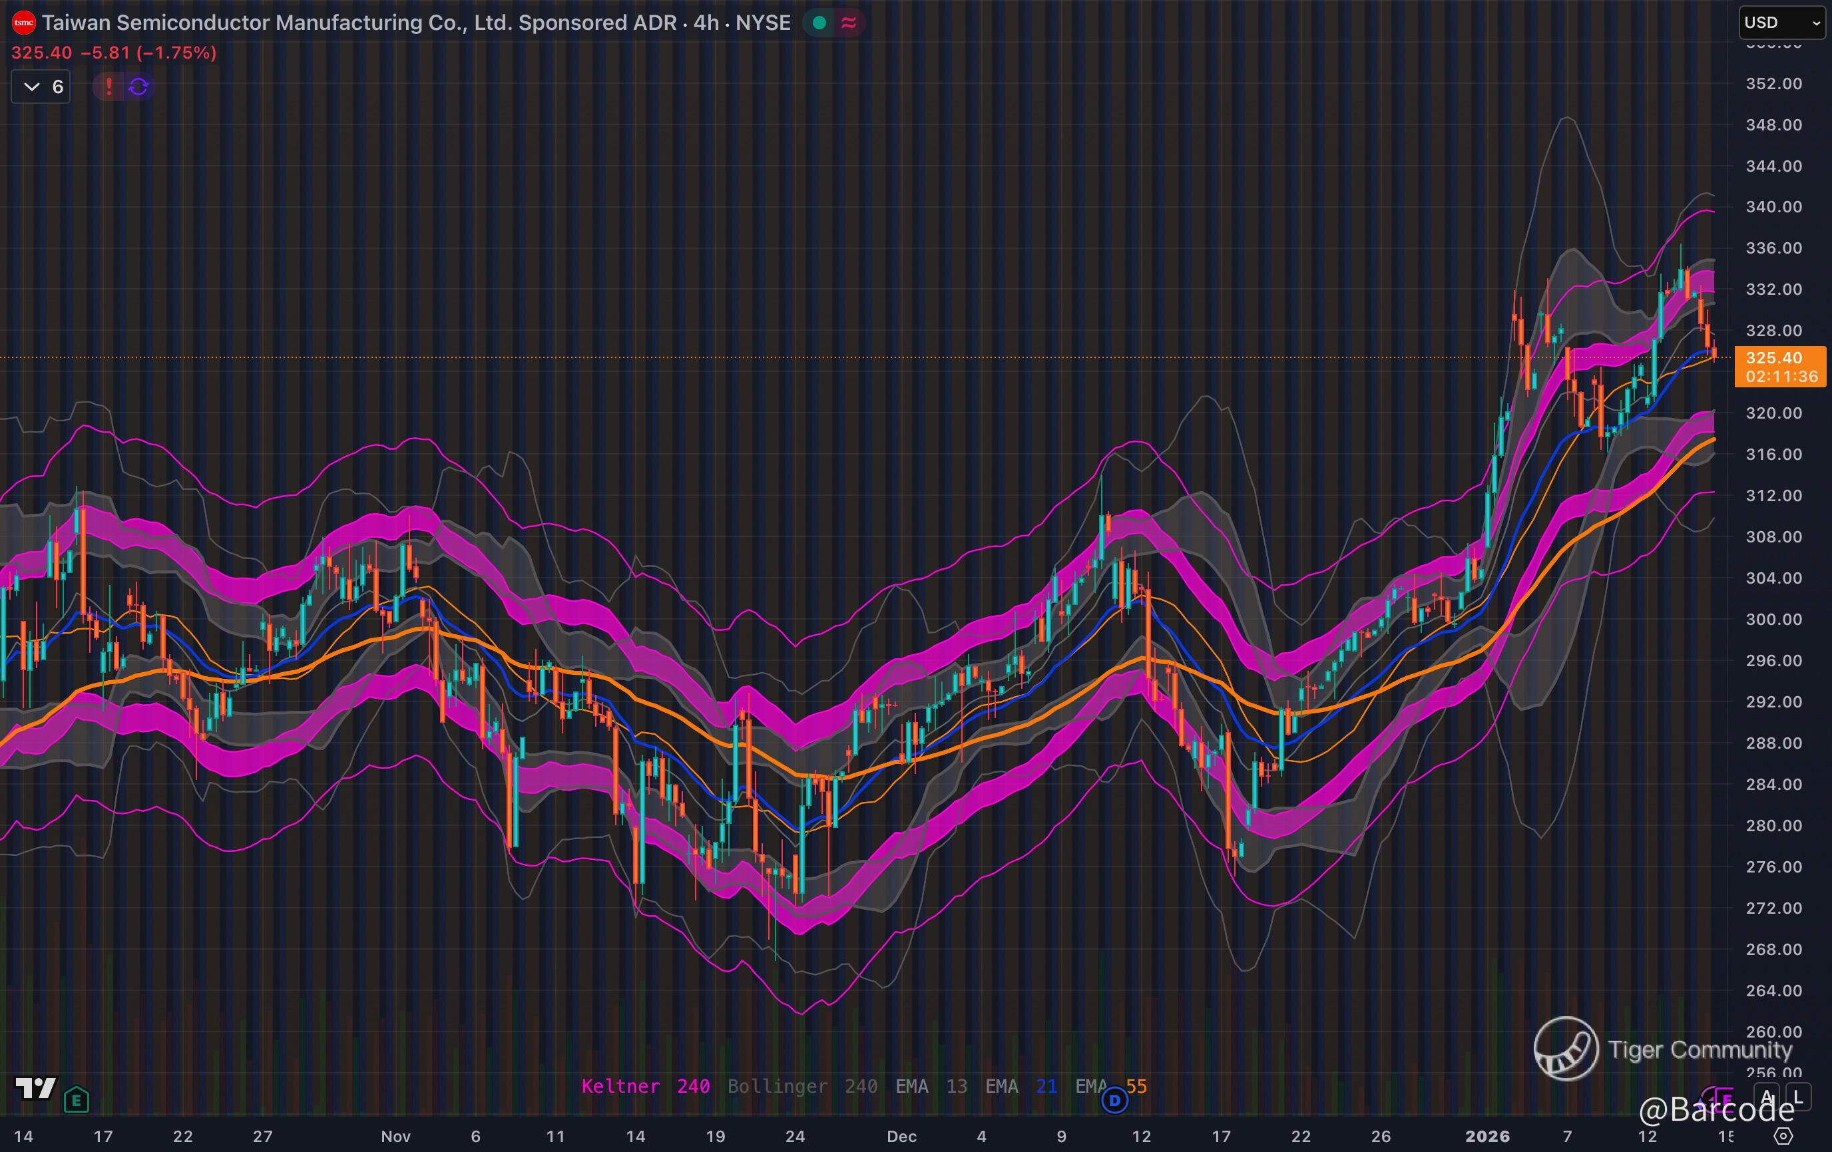The width and height of the screenshot is (1832, 1152).
Task: Click the Taiwan Semiconductor symbol title
Action: 357,23
